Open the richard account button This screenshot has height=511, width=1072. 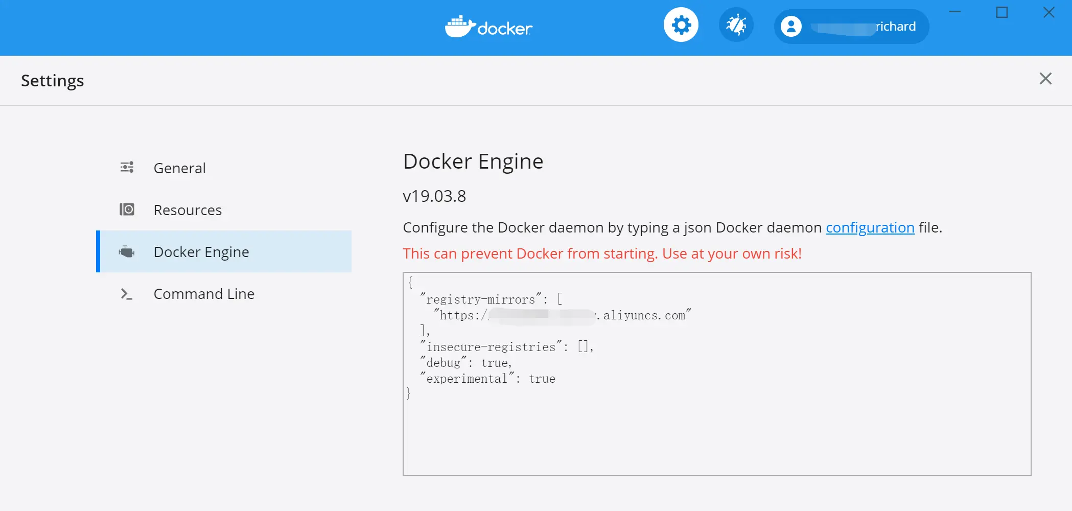pyautogui.click(x=851, y=27)
